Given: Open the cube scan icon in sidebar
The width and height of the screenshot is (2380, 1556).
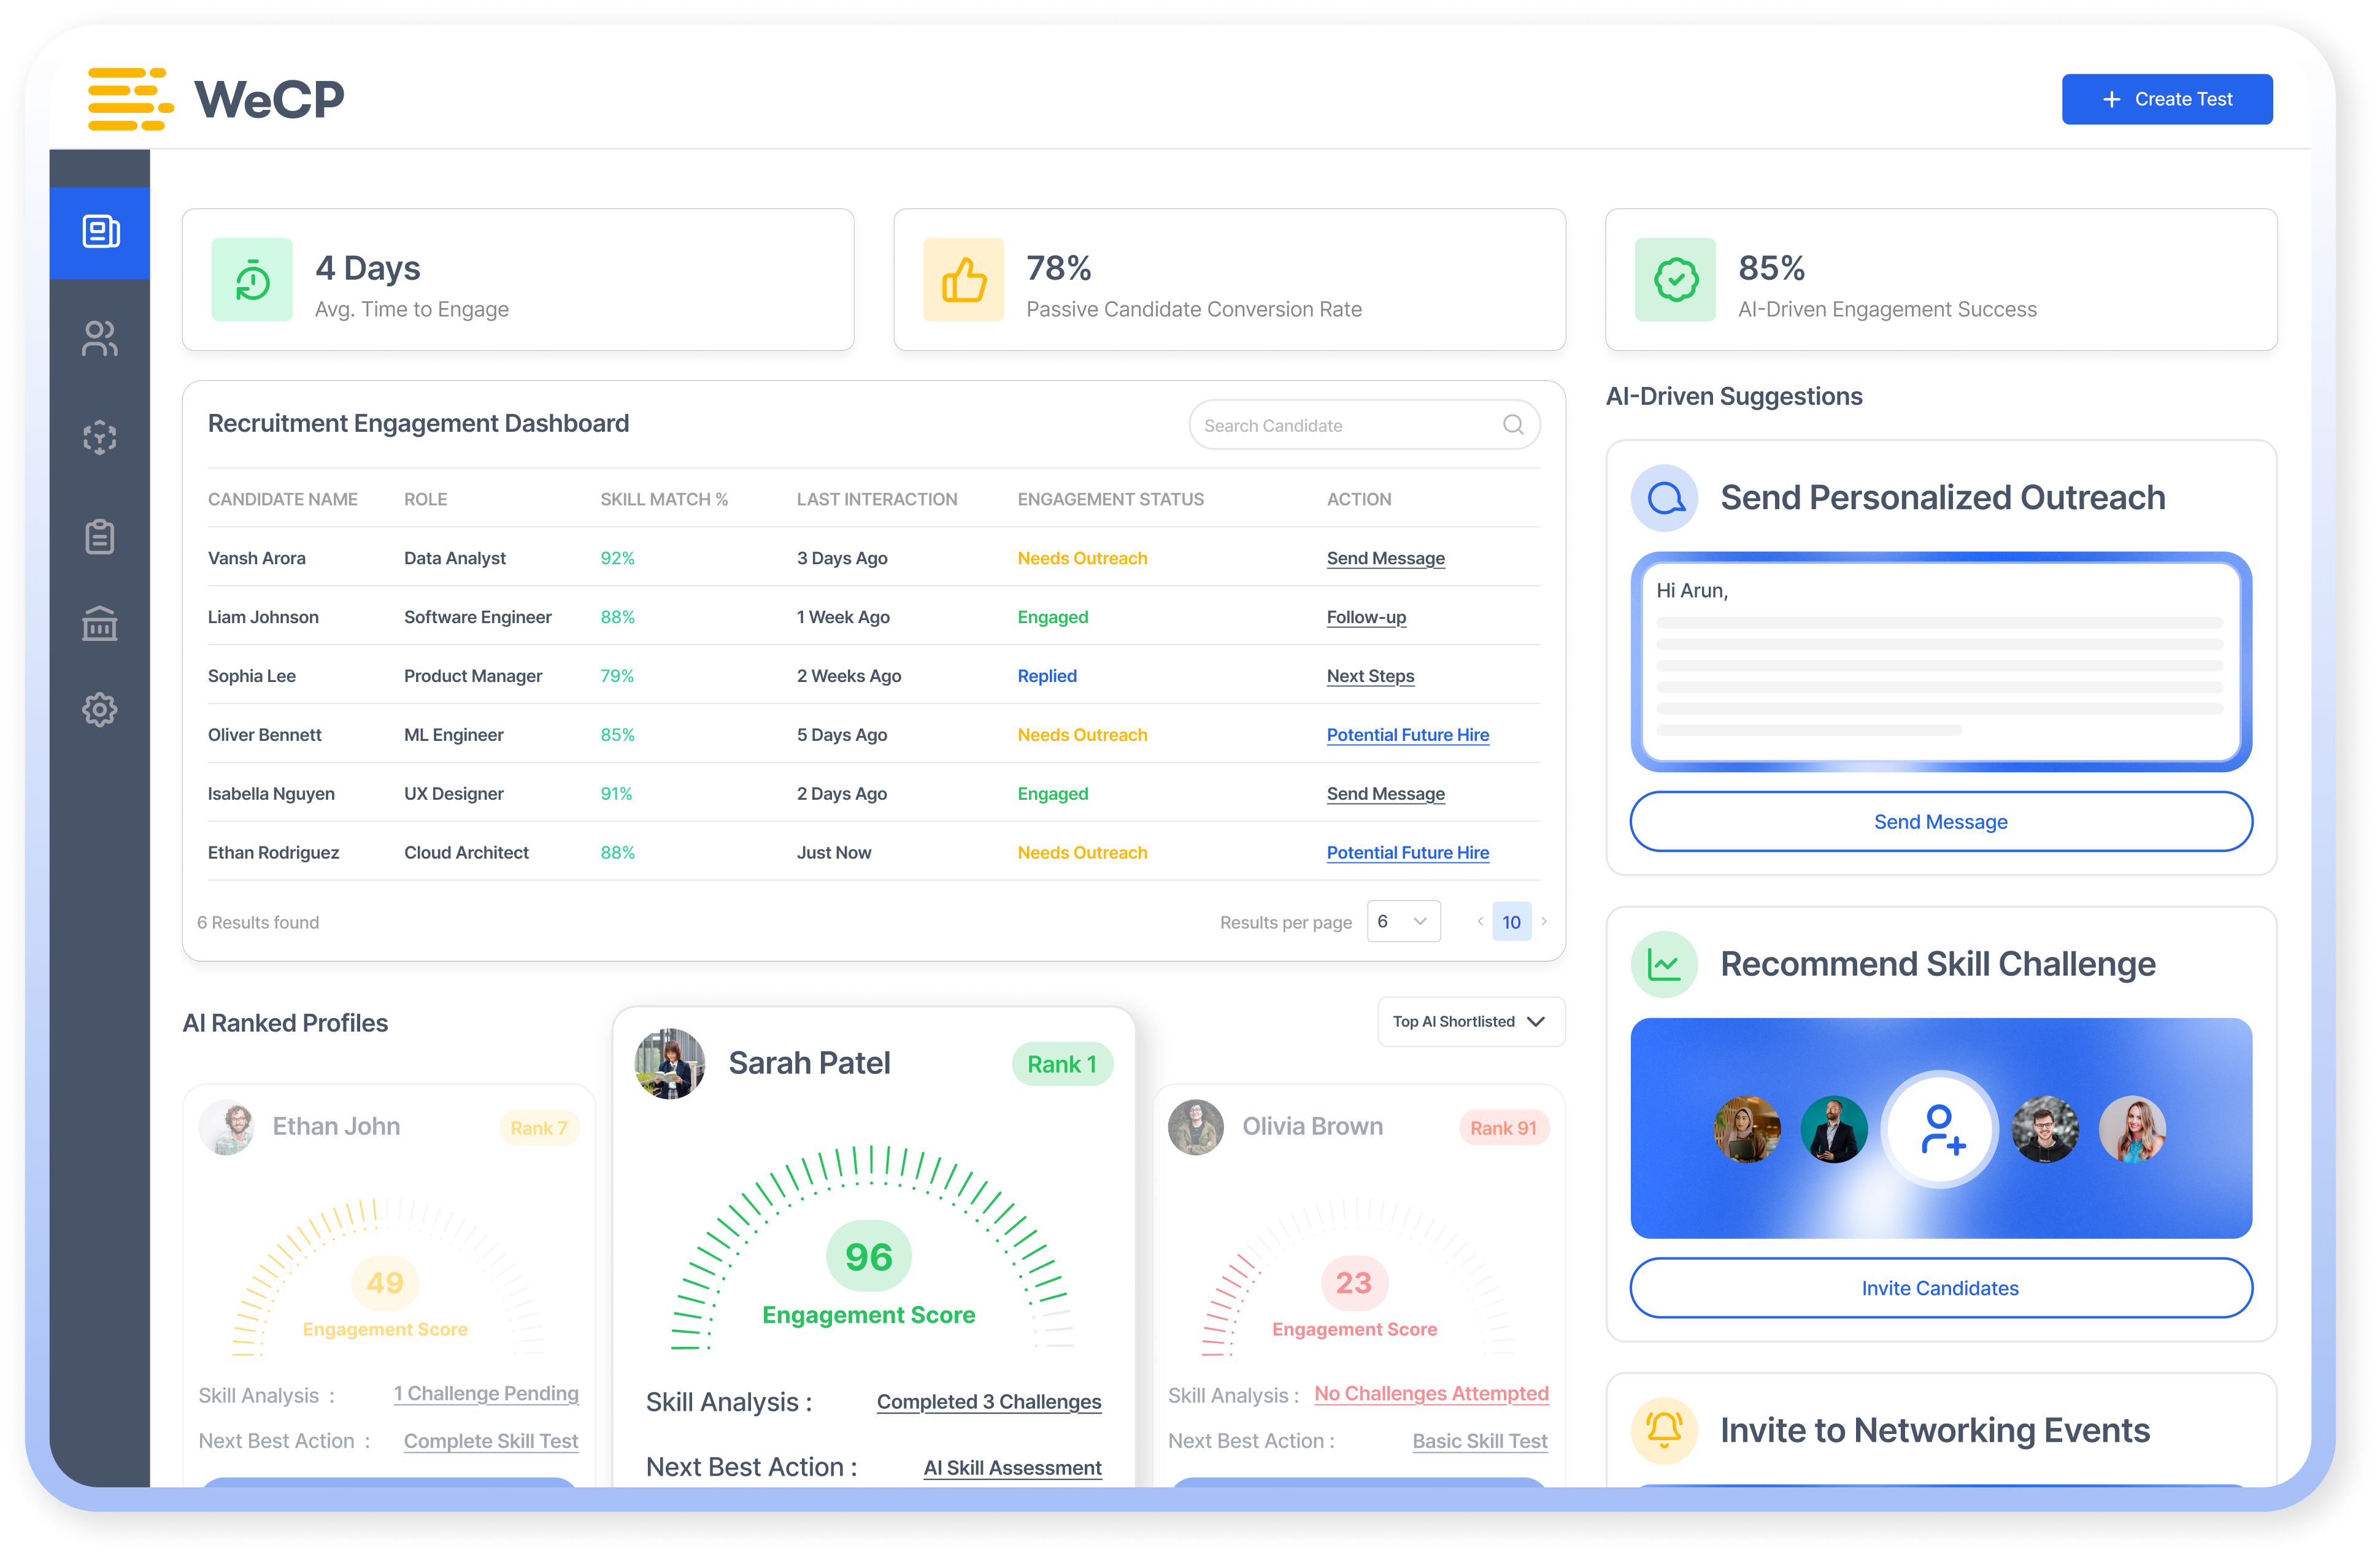Looking at the screenshot, I should pyautogui.click(x=100, y=438).
